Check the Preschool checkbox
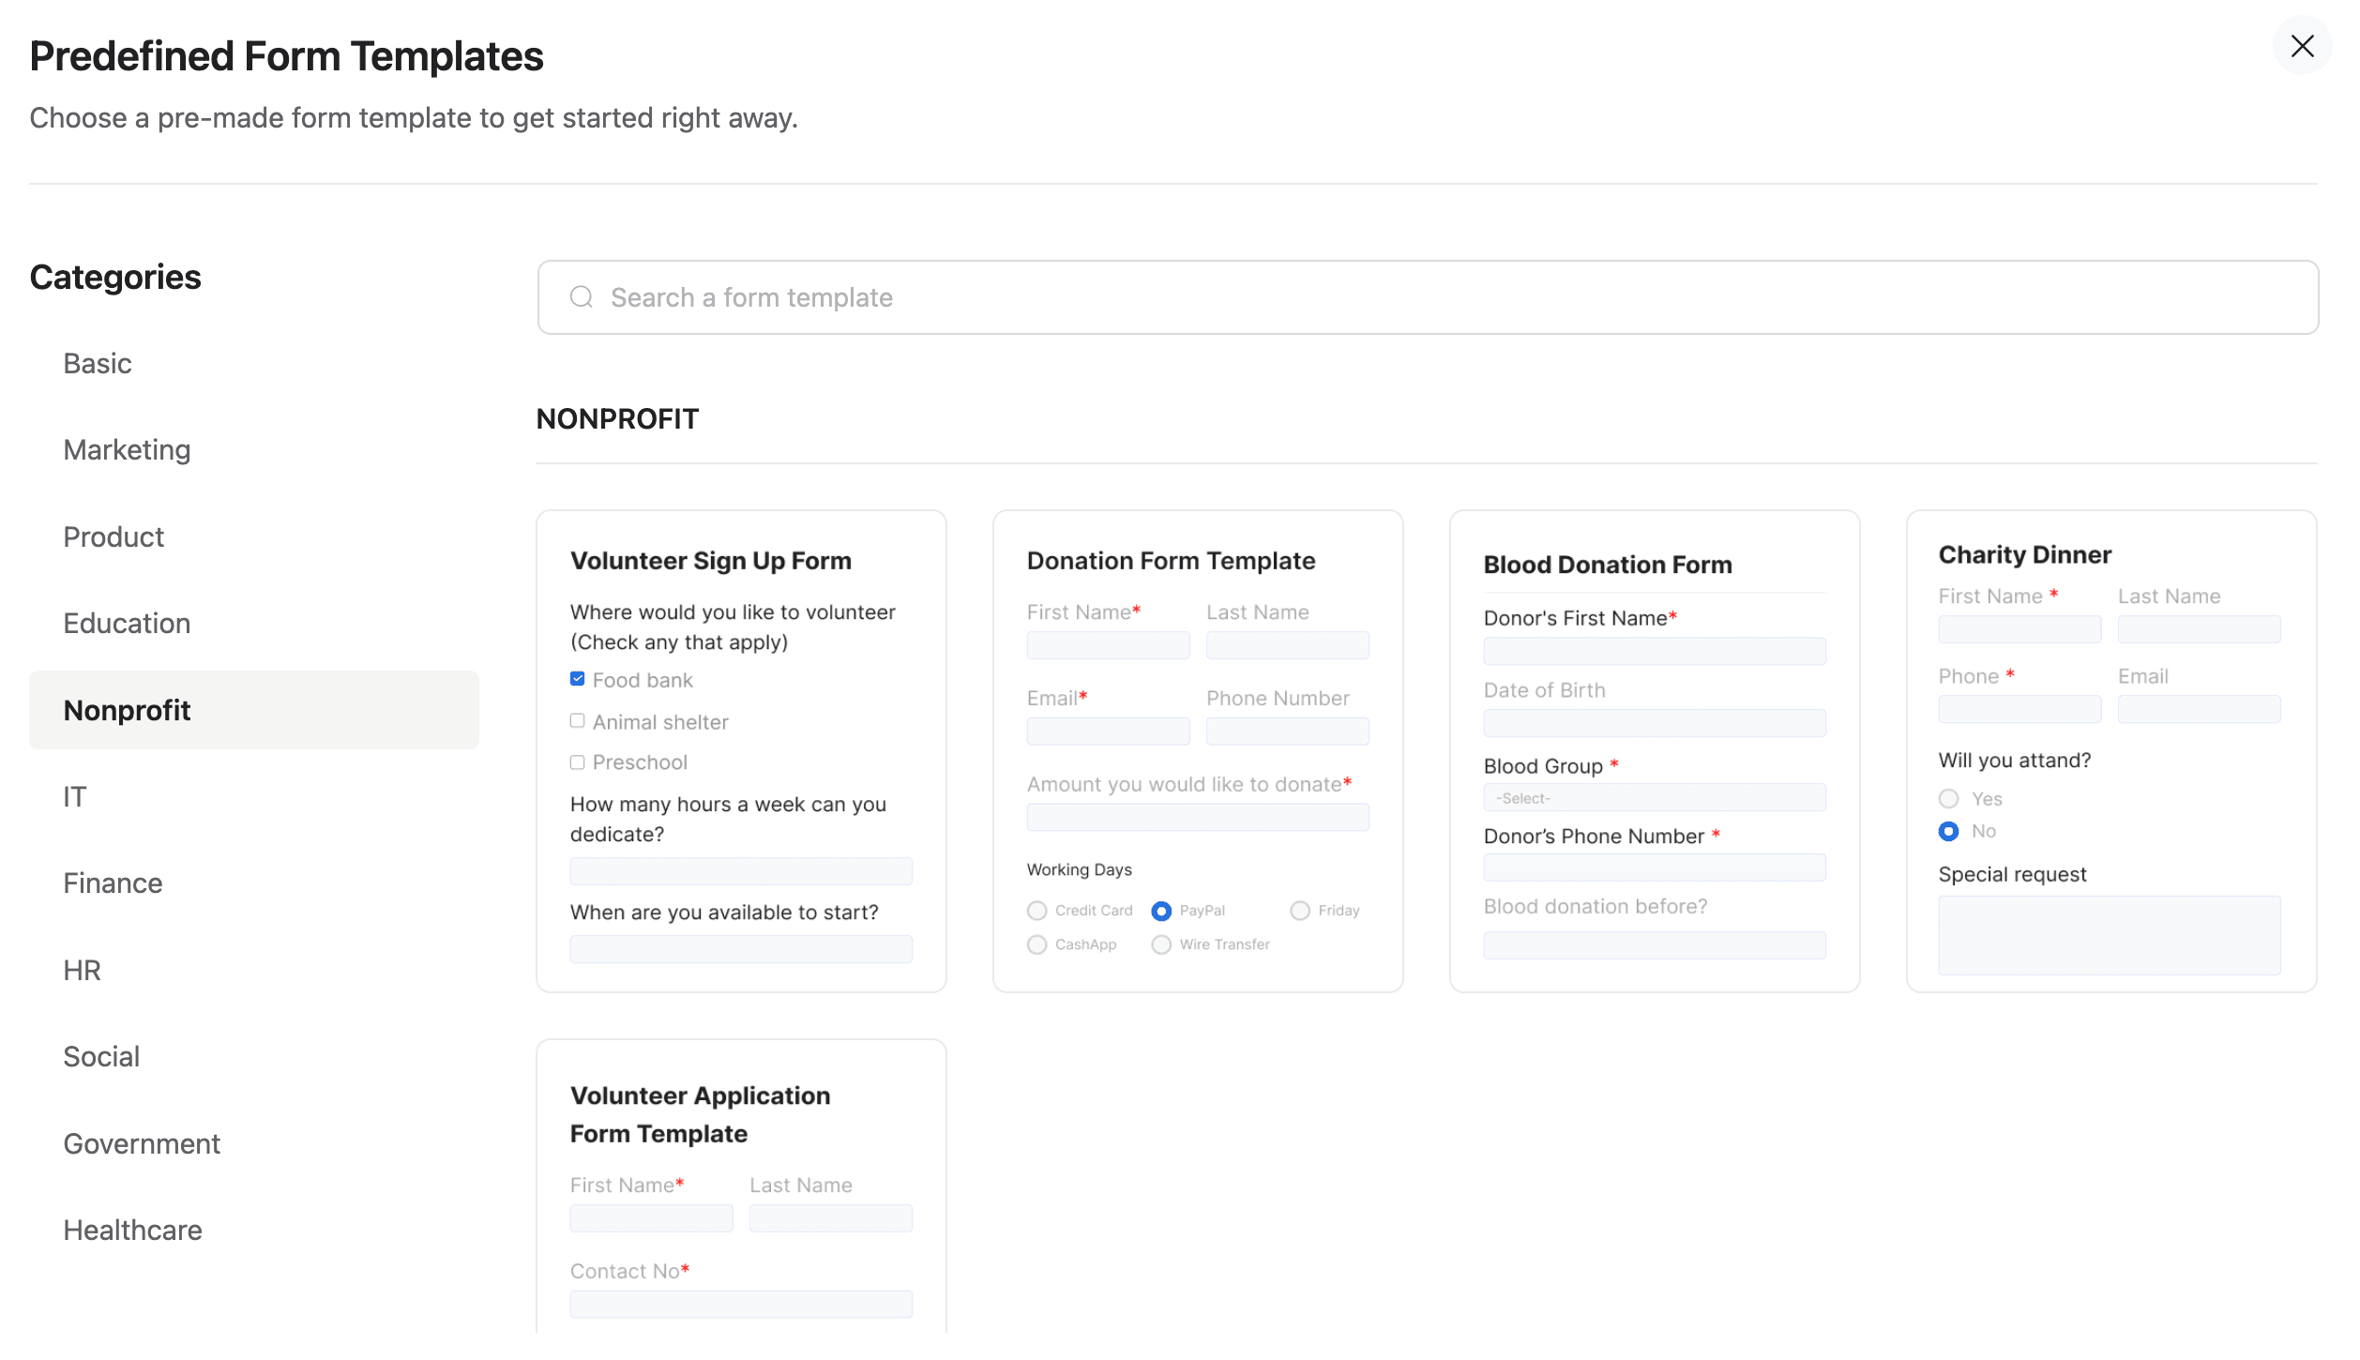Viewport: 2360px width, 1360px height. (x=576, y=762)
